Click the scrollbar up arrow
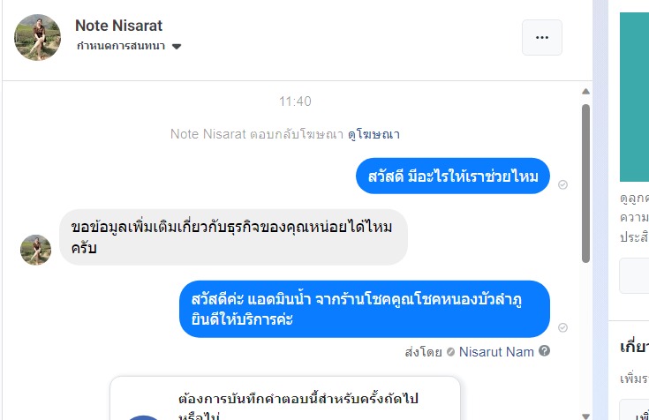Screen dimensions: 649x420 pos(586,91)
